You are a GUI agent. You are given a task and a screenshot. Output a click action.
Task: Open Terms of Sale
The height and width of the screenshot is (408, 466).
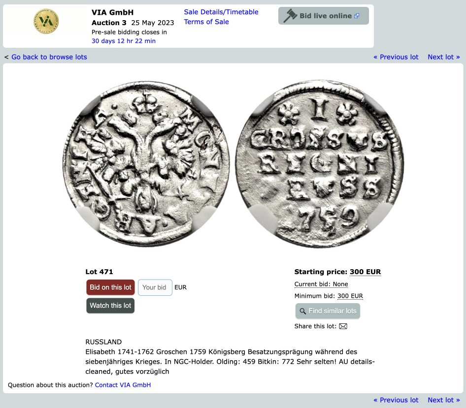pyautogui.click(x=206, y=22)
